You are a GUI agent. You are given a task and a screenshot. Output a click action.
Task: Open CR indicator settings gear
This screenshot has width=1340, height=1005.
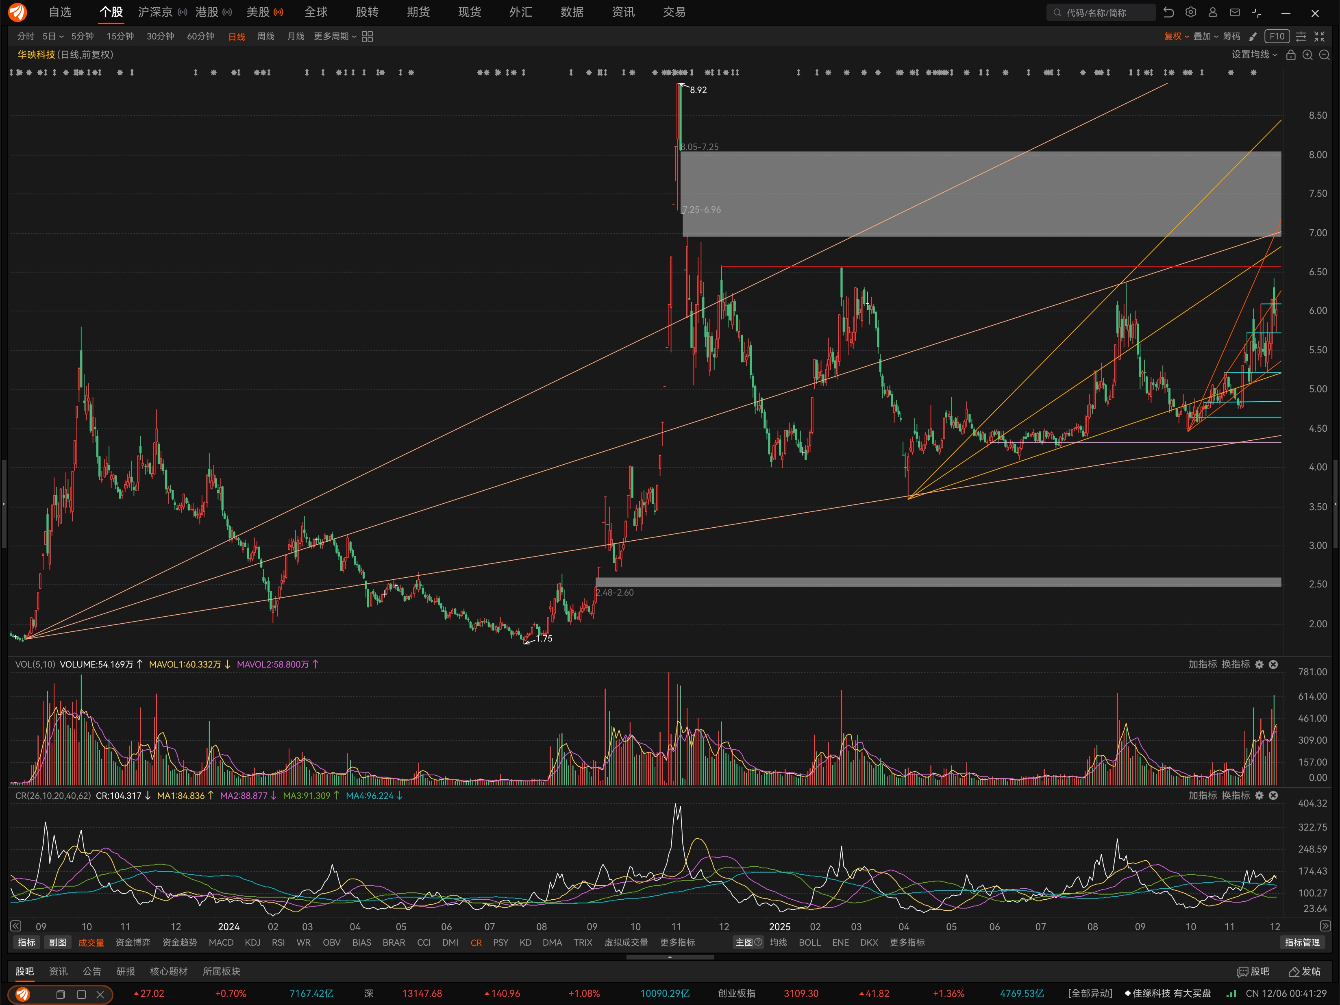(x=1260, y=795)
